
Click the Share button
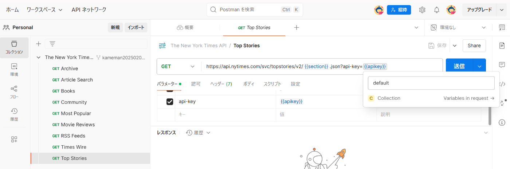pyautogui.click(x=474, y=46)
